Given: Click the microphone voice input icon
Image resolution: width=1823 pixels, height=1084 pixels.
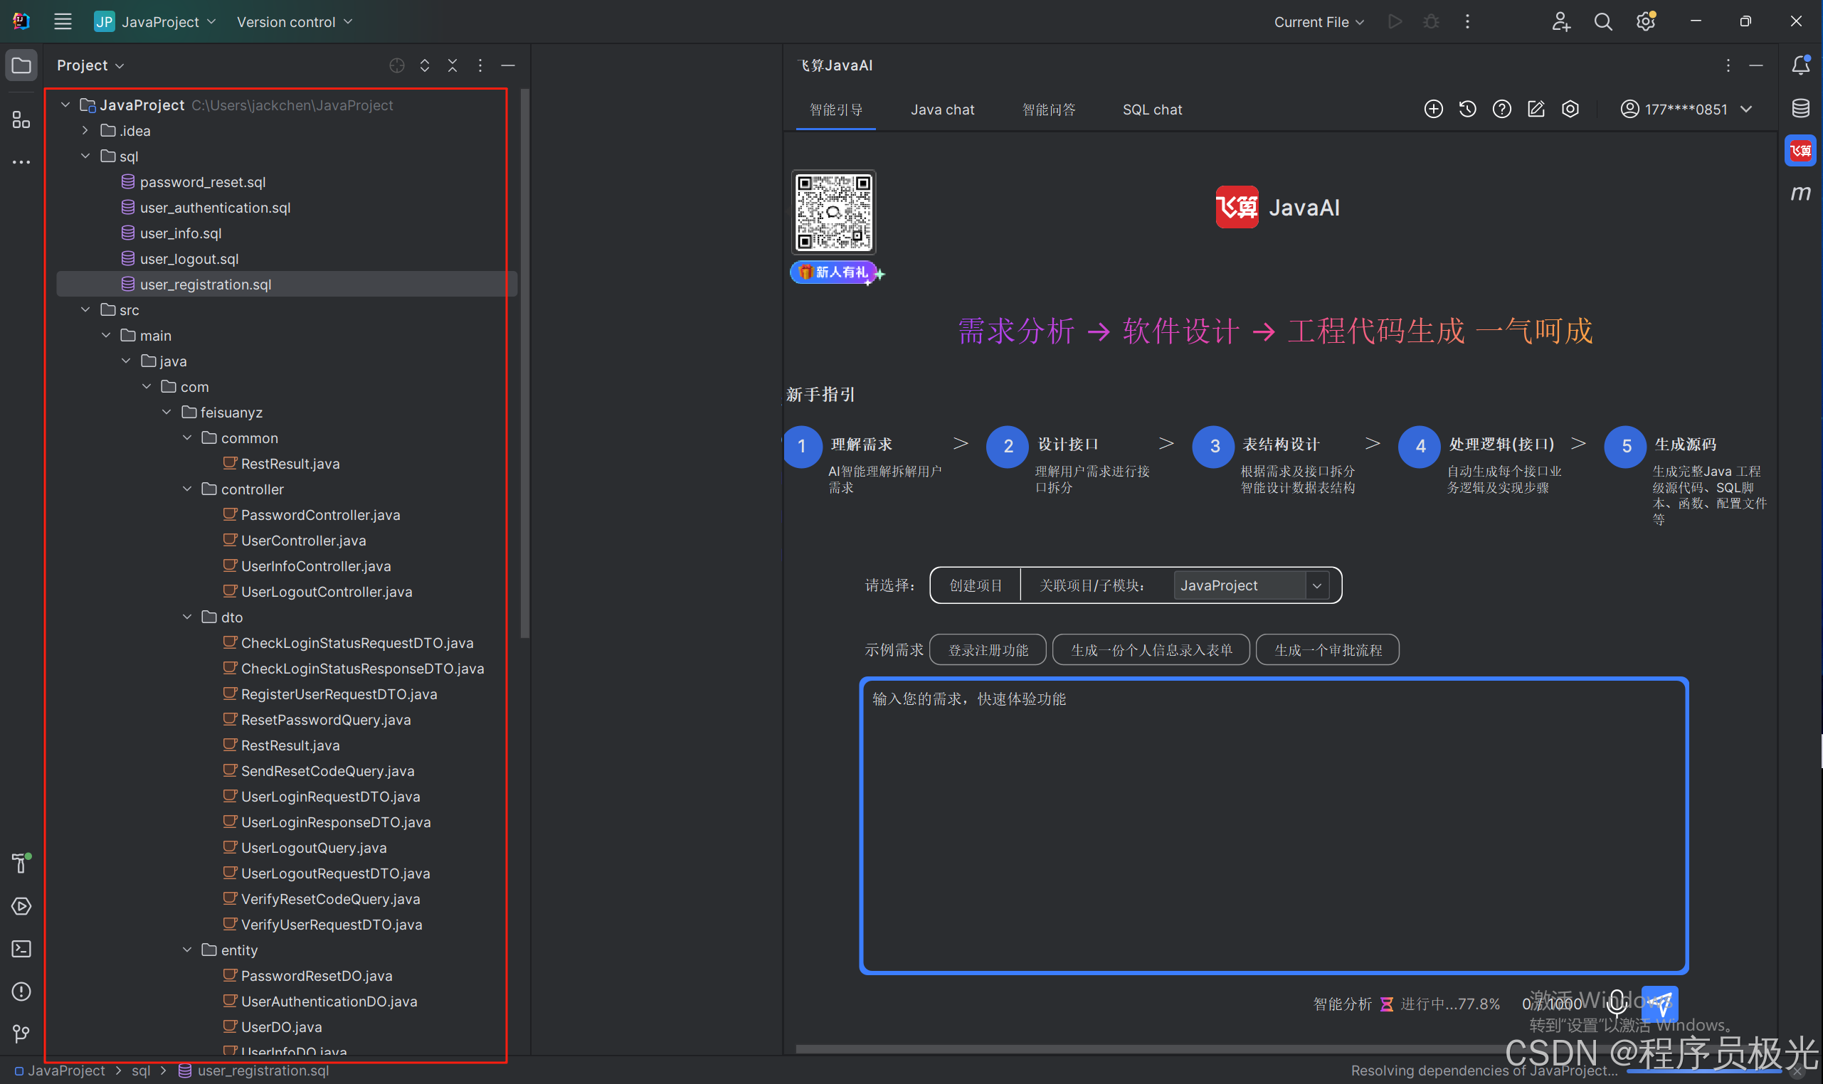Looking at the screenshot, I should click(x=1616, y=1004).
